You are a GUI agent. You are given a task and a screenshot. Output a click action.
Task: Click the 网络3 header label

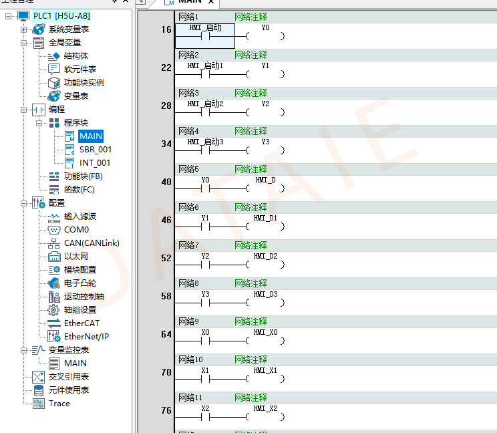(x=188, y=93)
